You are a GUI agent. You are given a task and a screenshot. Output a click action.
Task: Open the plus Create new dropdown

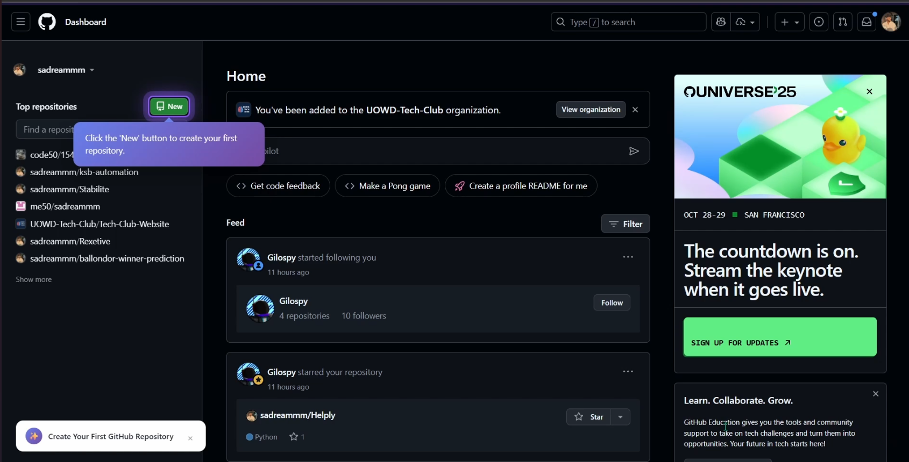click(790, 22)
